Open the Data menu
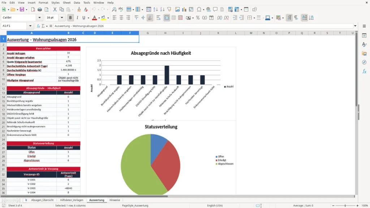This screenshot has width=370, height=208. tap(77, 3)
